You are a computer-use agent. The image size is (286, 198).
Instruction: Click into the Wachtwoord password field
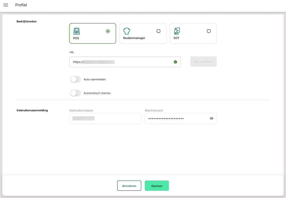tap(176, 118)
